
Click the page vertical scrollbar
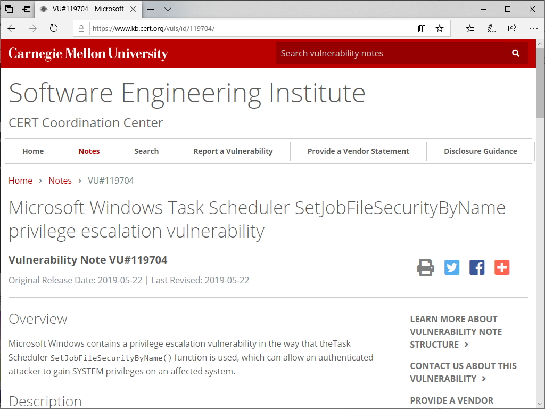coord(540,213)
